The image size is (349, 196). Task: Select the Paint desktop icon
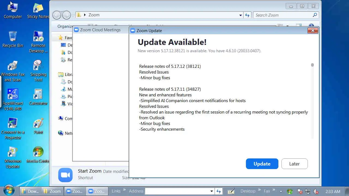[38, 126]
